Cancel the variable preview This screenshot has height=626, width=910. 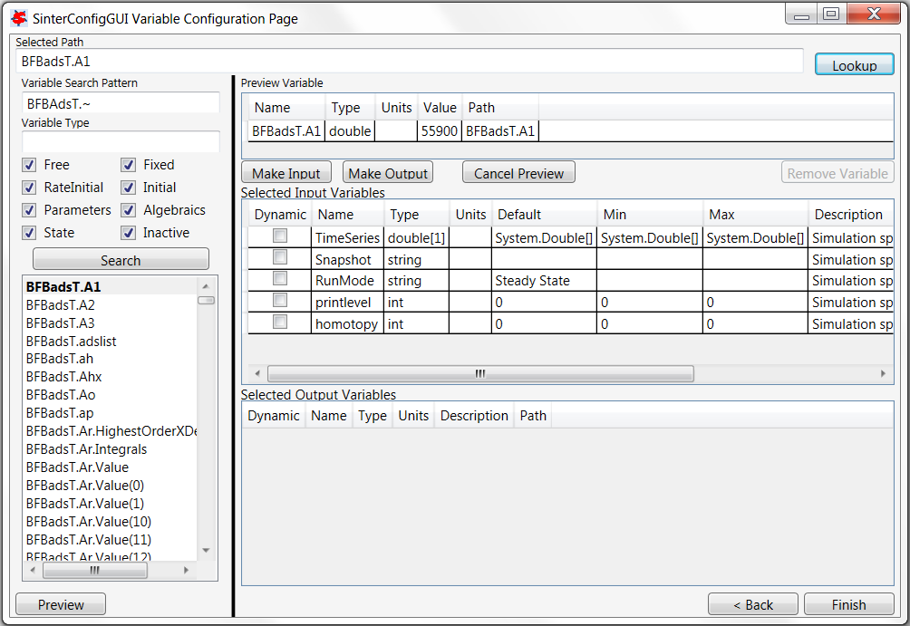(518, 173)
